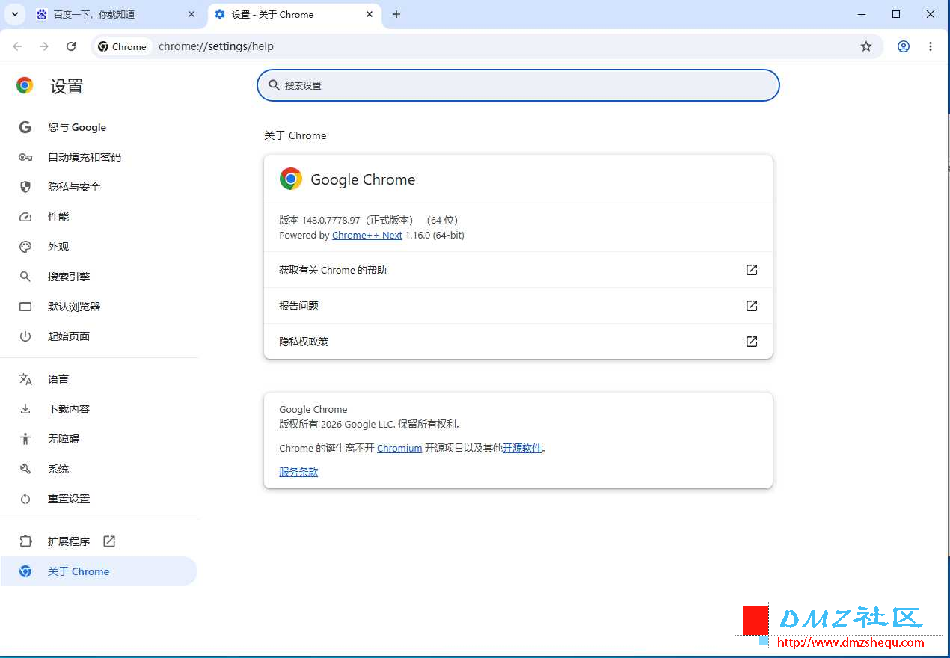Click external-link icon on 报告问题 row
The image size is (950, 658).
tap(752, 306)
